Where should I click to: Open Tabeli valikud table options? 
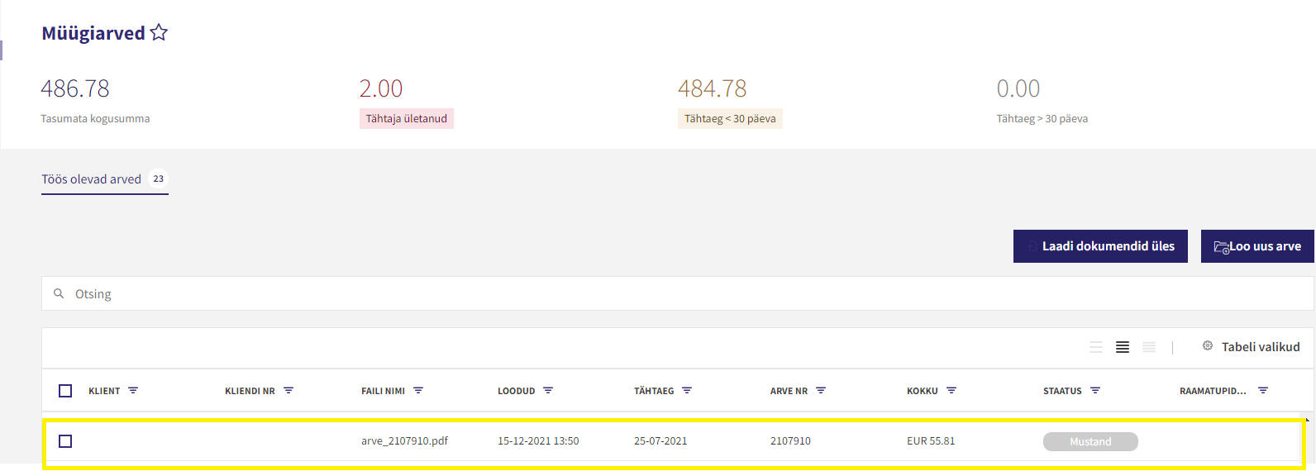click(1261, 347)
